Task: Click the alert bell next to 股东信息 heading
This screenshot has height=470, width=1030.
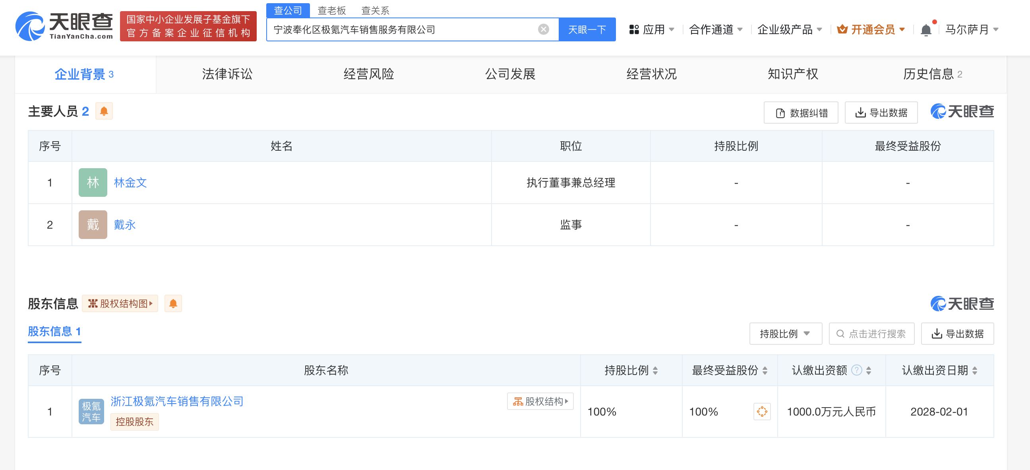Action: (173, 304)
